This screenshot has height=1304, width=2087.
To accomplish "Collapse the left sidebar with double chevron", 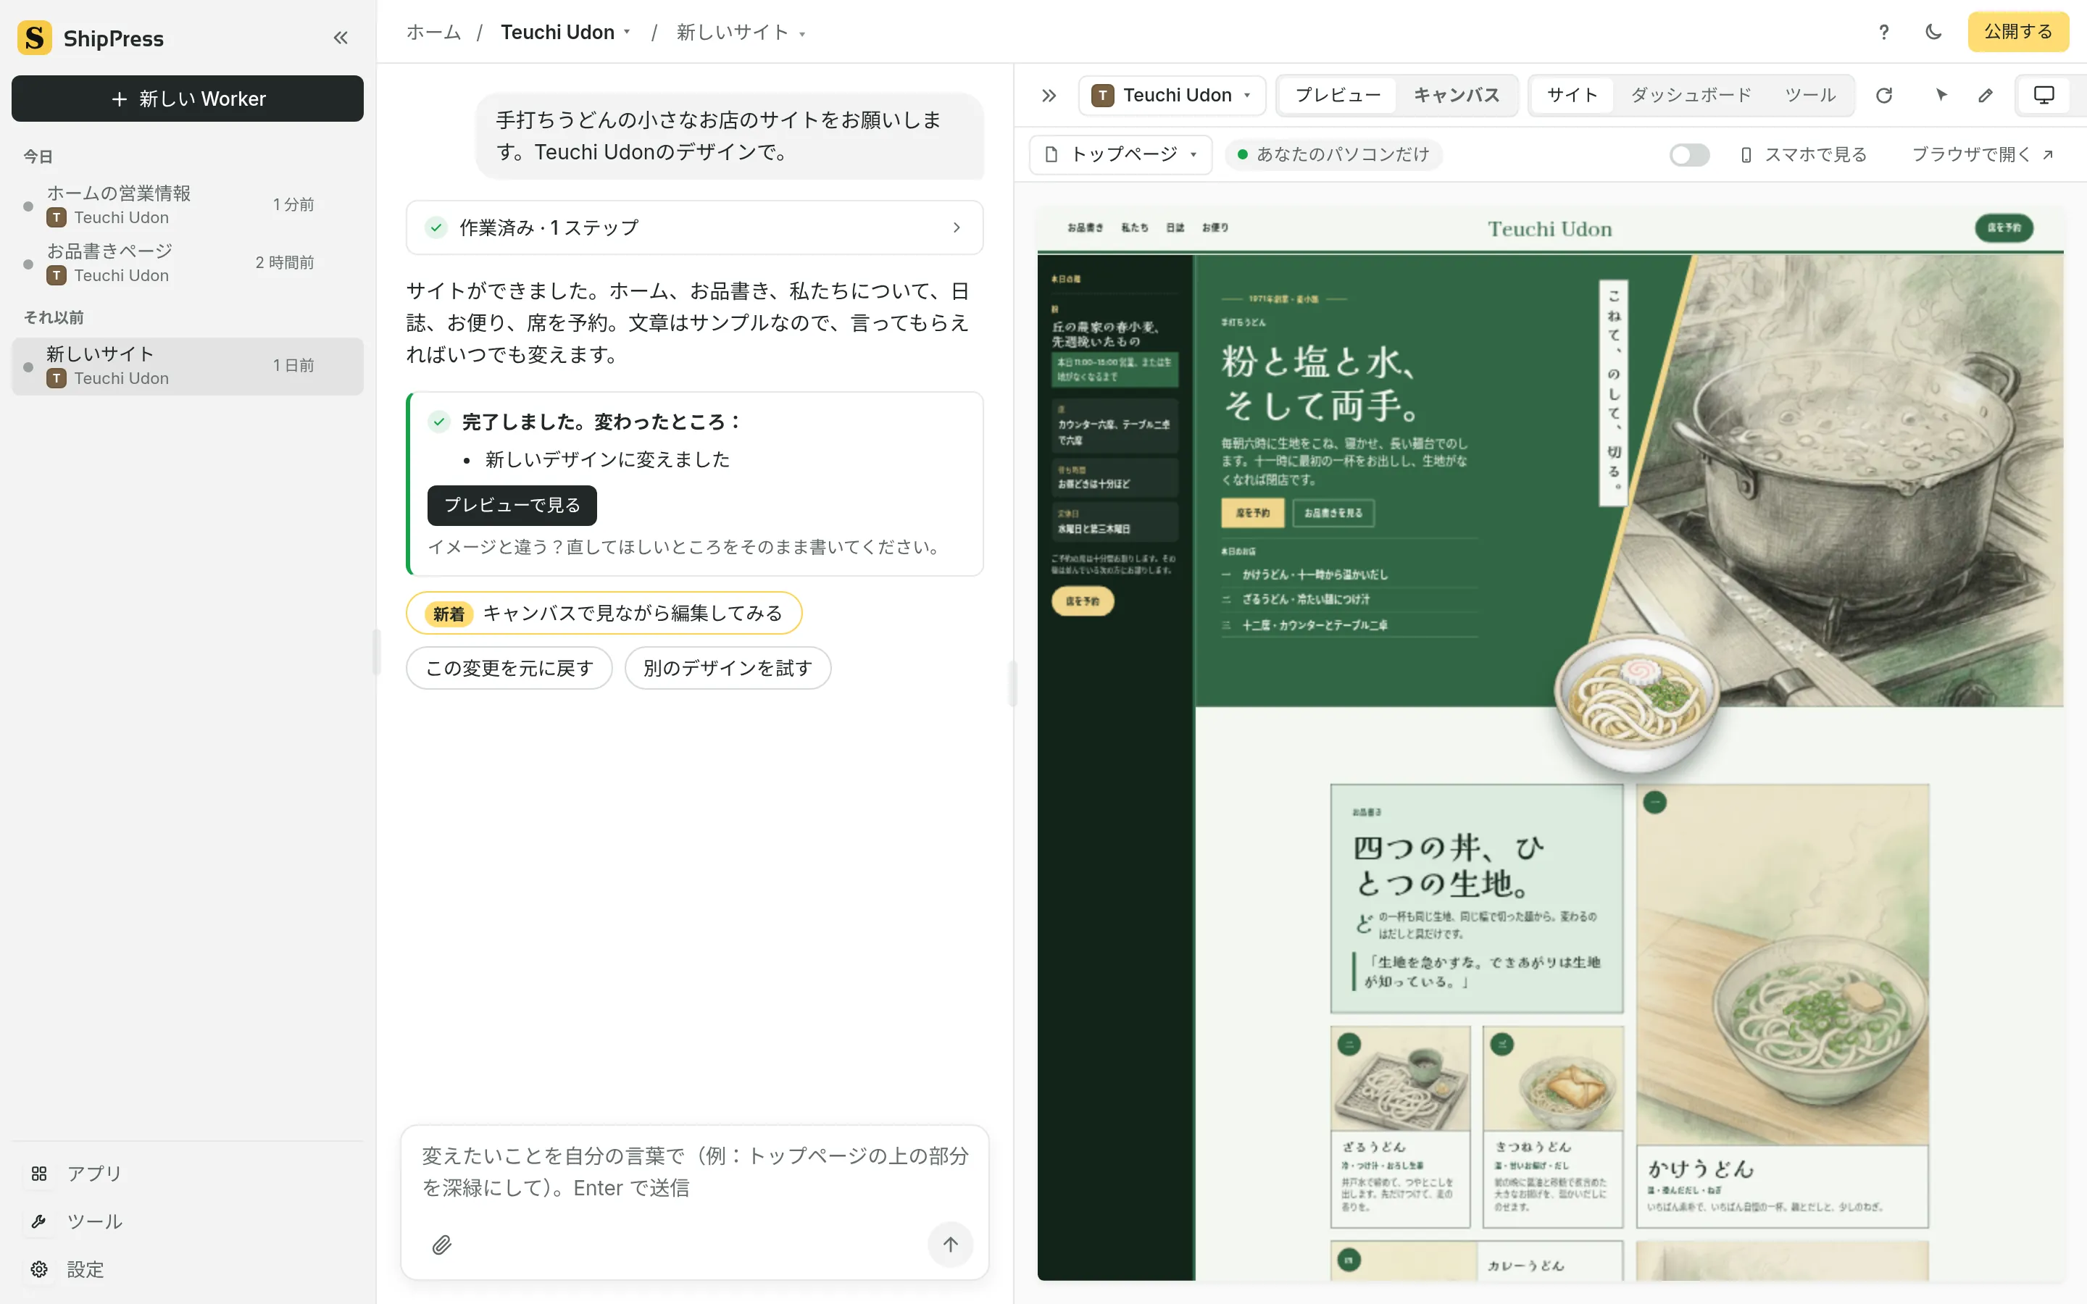I will 341,38.
